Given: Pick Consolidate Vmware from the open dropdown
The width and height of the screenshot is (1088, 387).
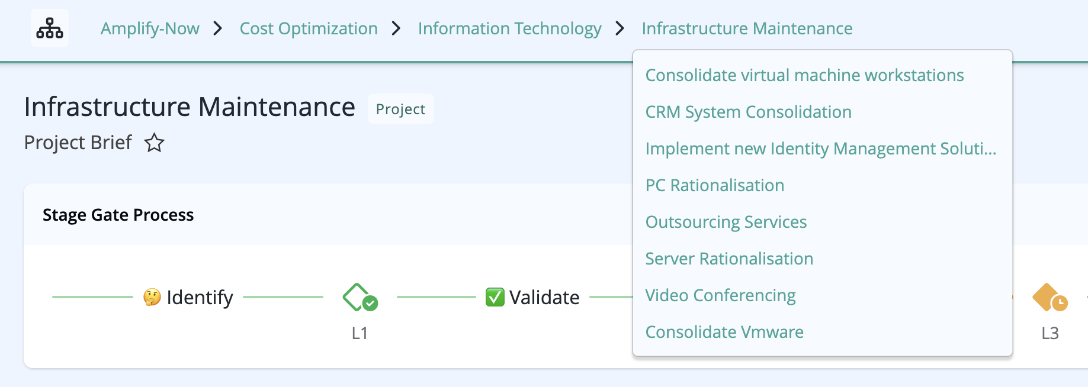Looking at the screenshot, I should pyautogui.click(x=724, y=332).
